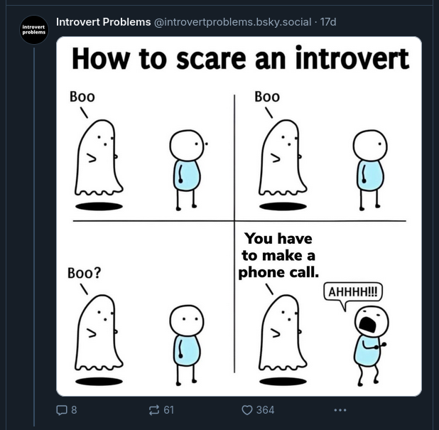
Task: Open the three-dot more options menu
Action: click(x=340, y=410)
